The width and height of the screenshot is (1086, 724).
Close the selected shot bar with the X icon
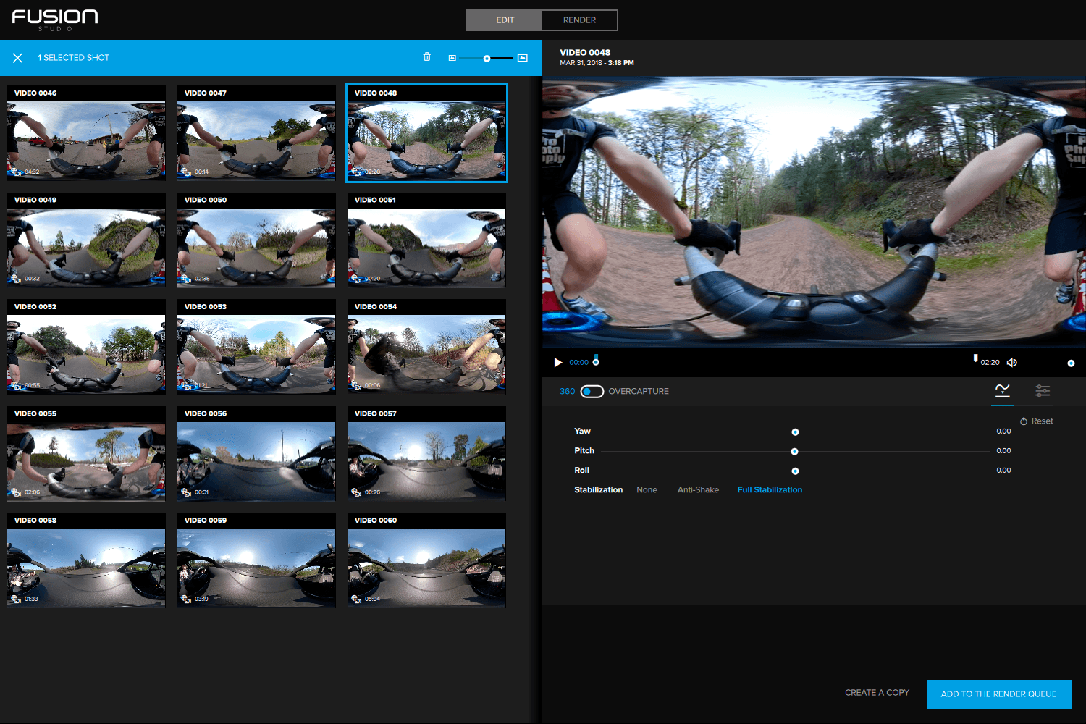(x=17, y=58)
